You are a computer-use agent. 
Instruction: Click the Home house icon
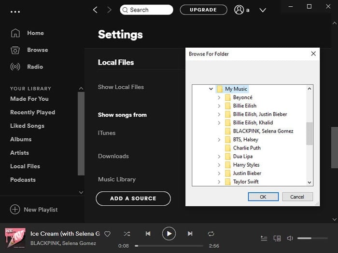(15, 33)
